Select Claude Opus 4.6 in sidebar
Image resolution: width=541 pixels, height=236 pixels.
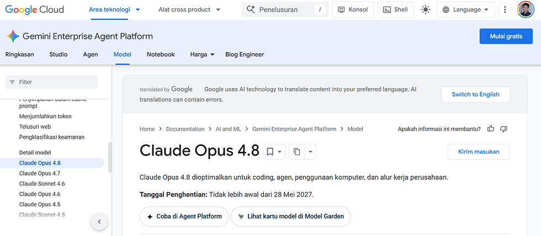(x=40, y=194)
